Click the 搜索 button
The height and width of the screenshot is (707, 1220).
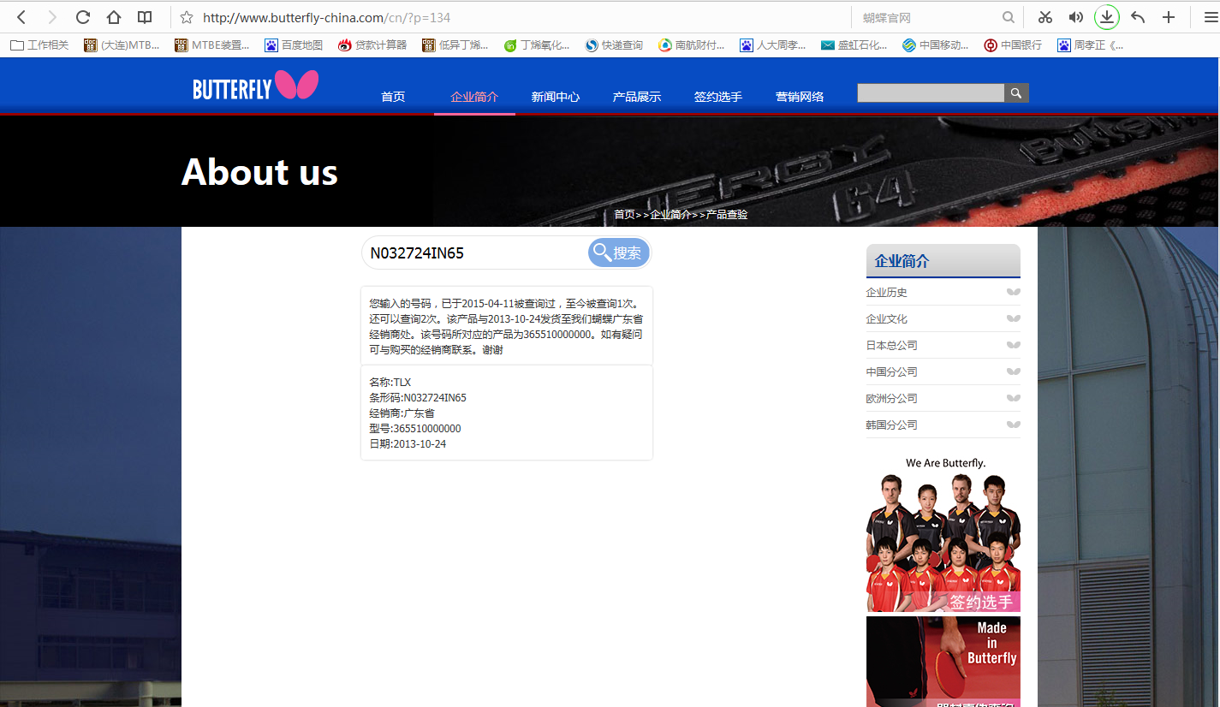click(x=619, y=253)
